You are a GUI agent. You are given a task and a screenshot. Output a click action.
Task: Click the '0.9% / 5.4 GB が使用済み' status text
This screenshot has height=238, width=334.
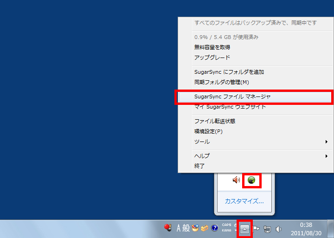(226, 37)
